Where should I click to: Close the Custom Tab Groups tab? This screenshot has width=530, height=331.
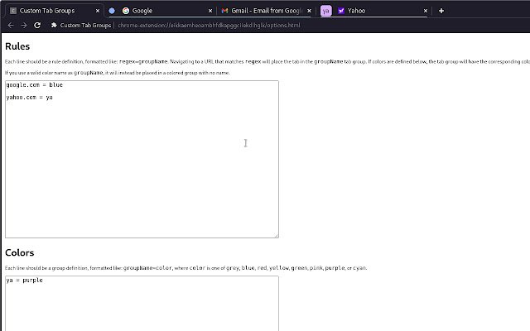(x=98, y=11)
